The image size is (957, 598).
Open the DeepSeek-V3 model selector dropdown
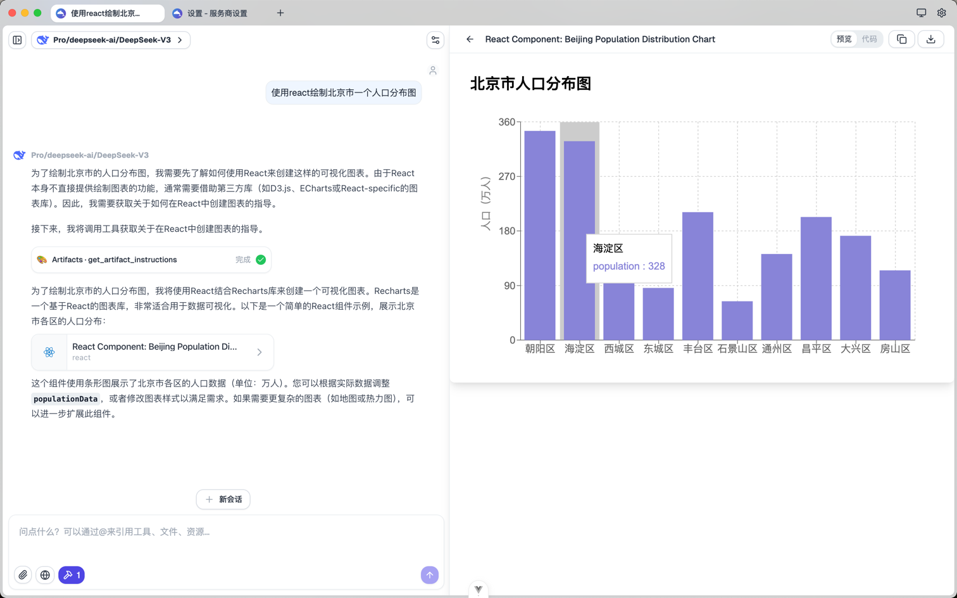(111, 40)
